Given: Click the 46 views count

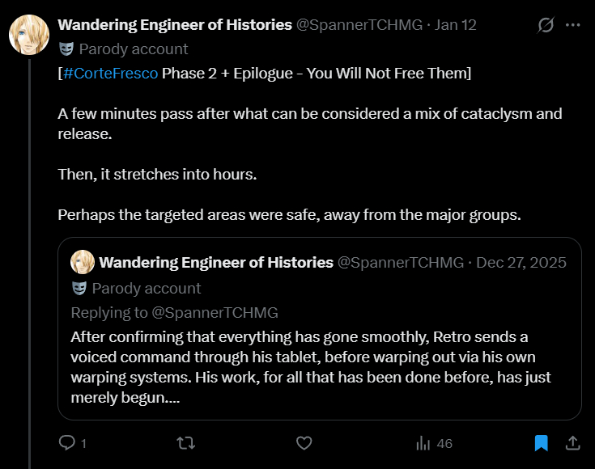Looking at the screenshot, I should pyautogui.click(x=444, y=443).
